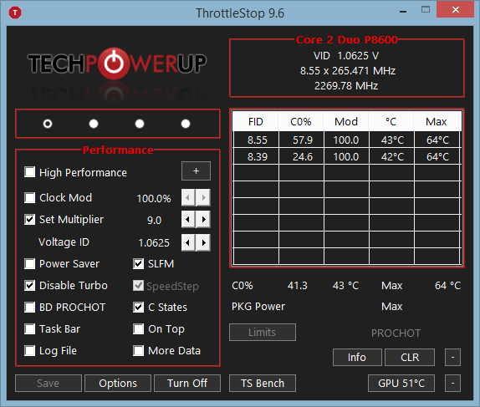Lower the Voltage ID with left arrow
This screenshot has height=407, width=480.
pyautogui.click(x=188, y=243)
